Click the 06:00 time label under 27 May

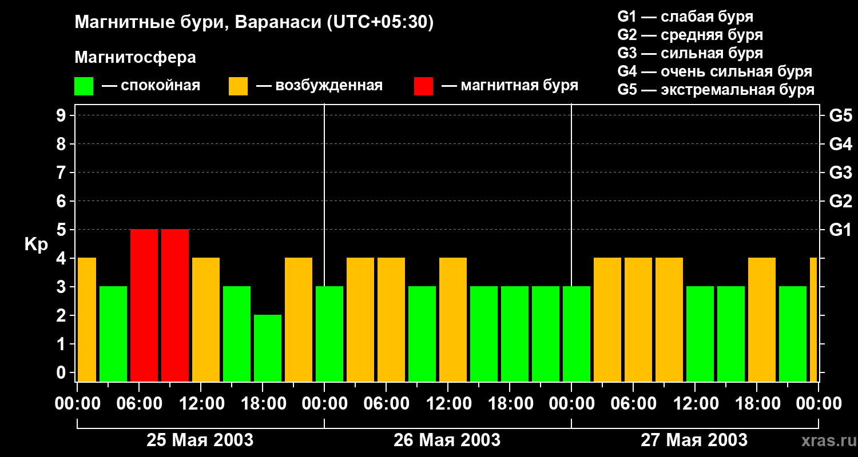(x=634, y=404)
